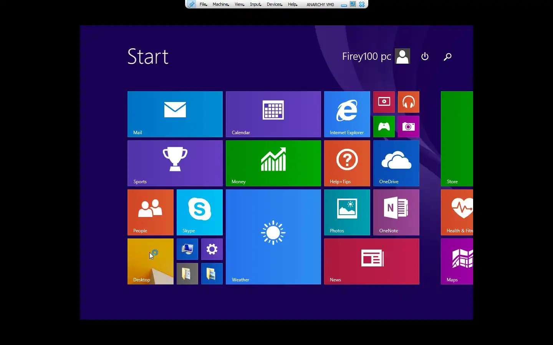Open the VirtualBox File menu

tap(203, 4)
